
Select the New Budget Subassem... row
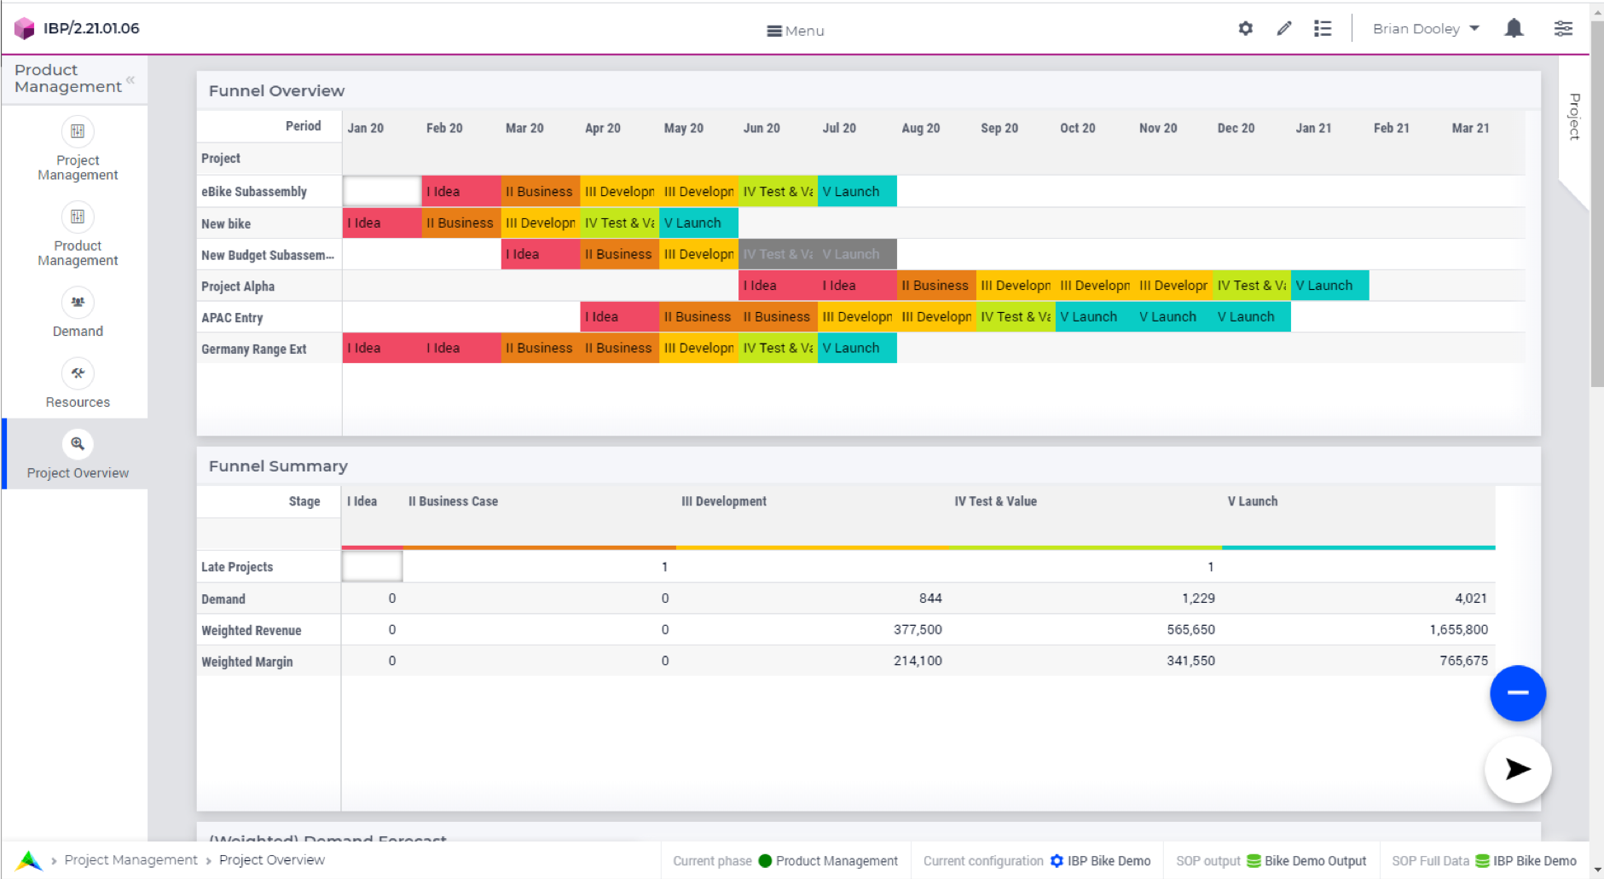[268, 255]
